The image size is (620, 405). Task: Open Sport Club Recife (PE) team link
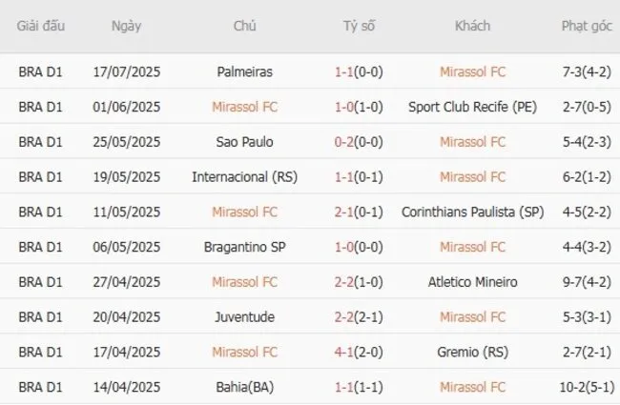(472, 107)
